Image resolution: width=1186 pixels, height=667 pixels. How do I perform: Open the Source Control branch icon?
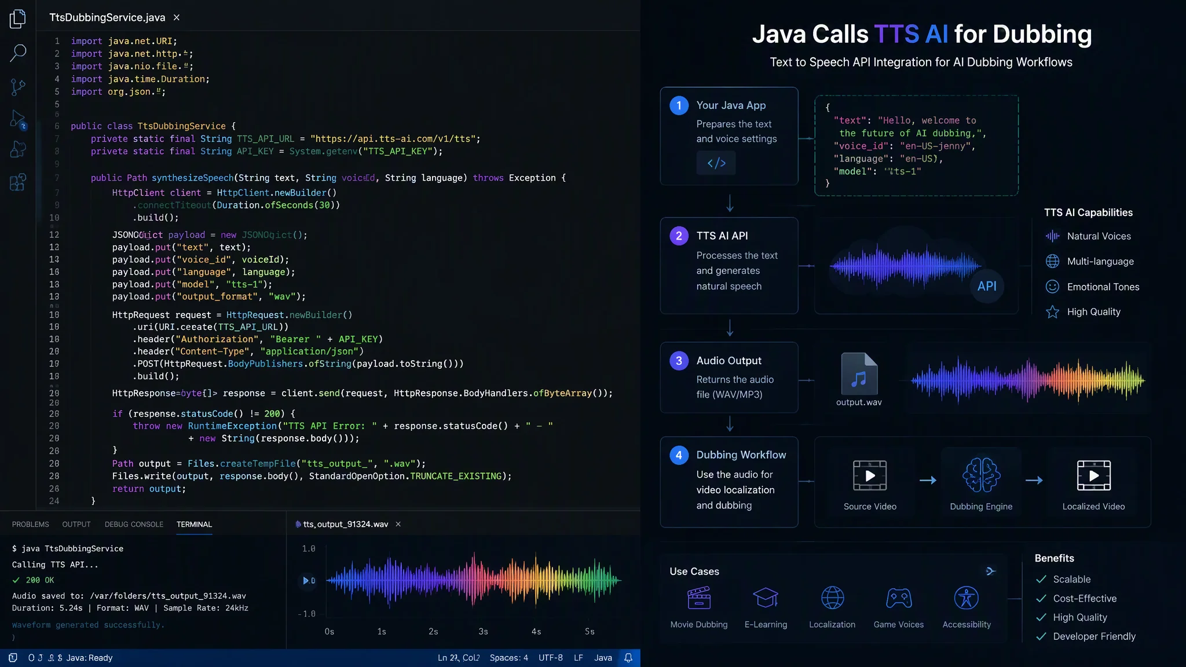point(18,87)
